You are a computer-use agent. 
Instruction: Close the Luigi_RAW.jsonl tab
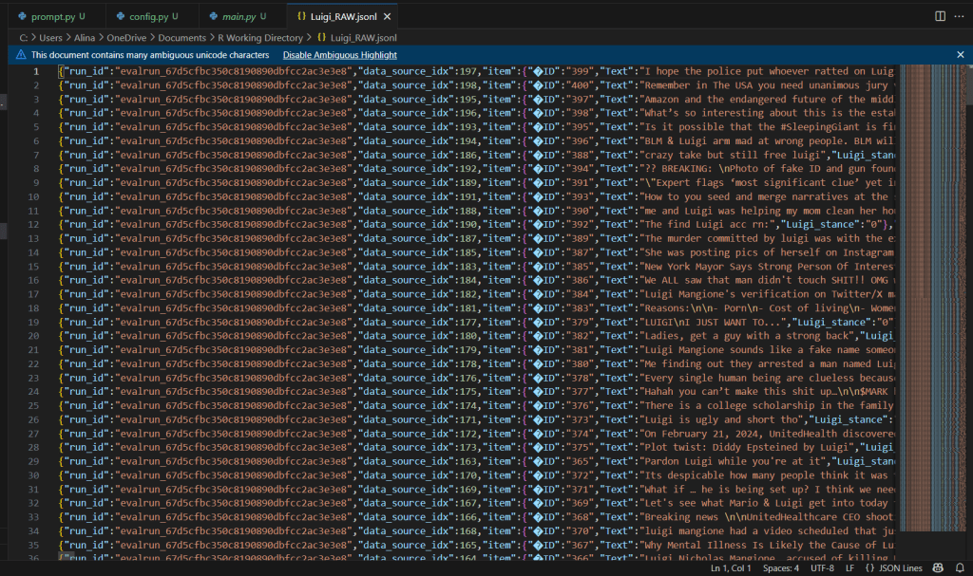click(x=387, y=16)
